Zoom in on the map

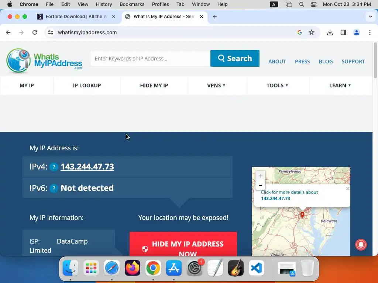260,176
